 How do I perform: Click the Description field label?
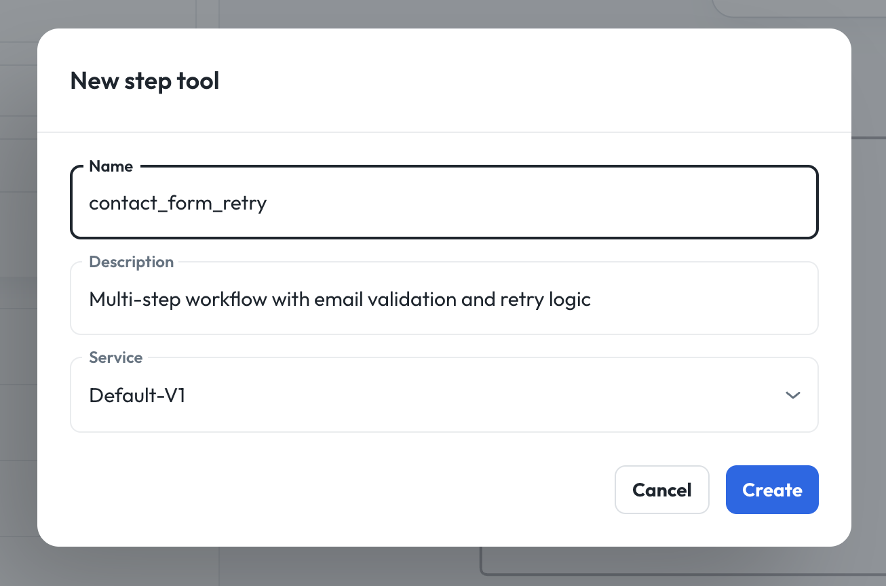coord(131,262)
